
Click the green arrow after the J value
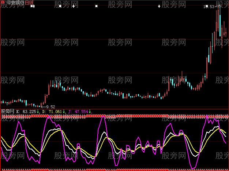(x=90, y=111)
